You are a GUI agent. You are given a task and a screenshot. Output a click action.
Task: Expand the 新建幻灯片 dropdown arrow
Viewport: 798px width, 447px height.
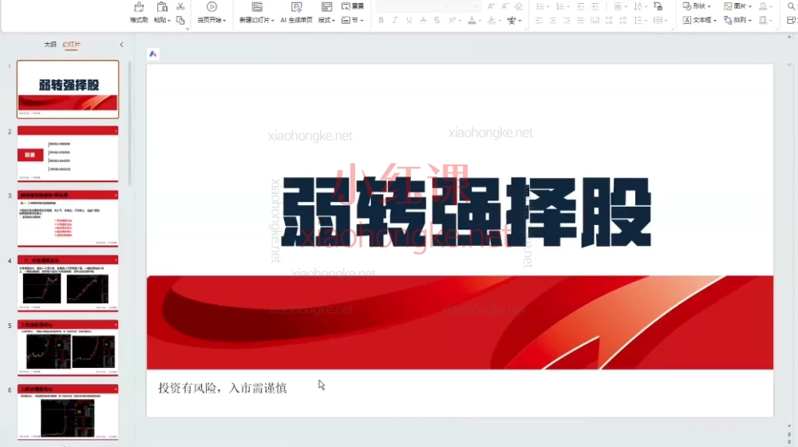[273, 21]
